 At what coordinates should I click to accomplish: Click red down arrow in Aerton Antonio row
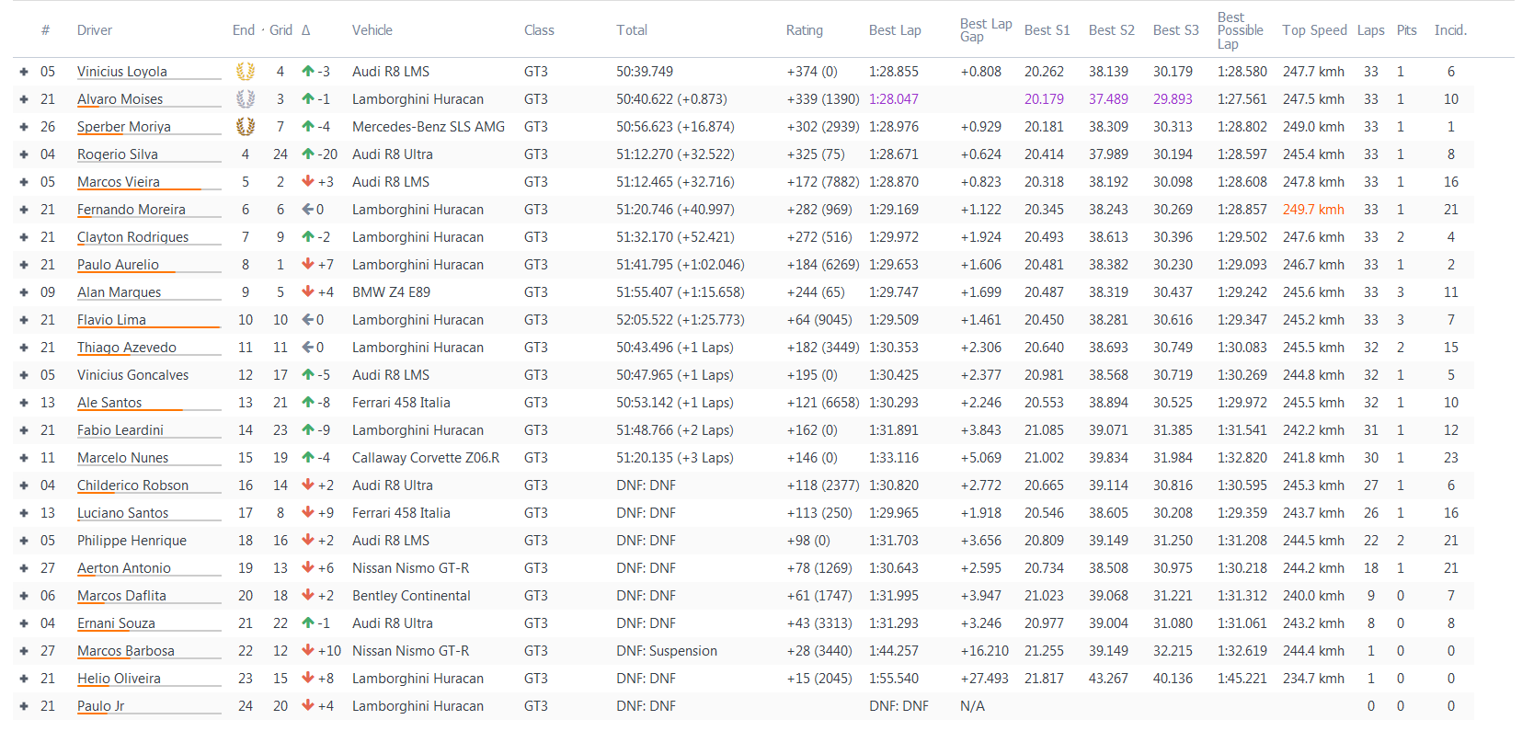[308, 567]
